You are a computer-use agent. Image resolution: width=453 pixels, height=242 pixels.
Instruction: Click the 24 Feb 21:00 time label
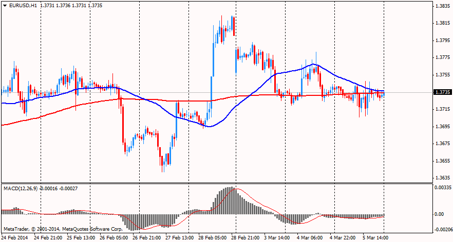tap(48, 238)
